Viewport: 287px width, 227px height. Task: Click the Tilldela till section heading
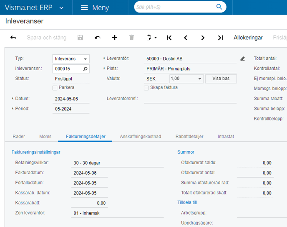pyautogui.click(x=187, y=202)
